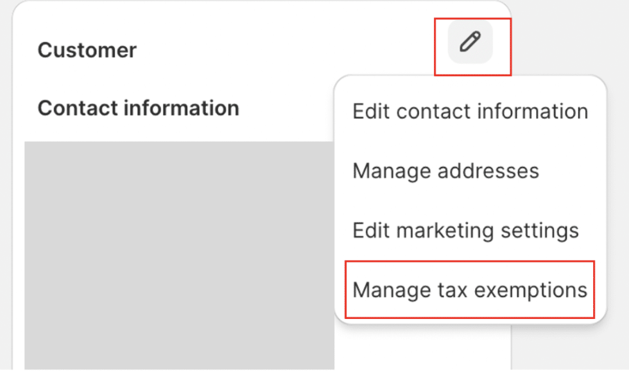Choose Edit contact information

[x=470, y=111]
